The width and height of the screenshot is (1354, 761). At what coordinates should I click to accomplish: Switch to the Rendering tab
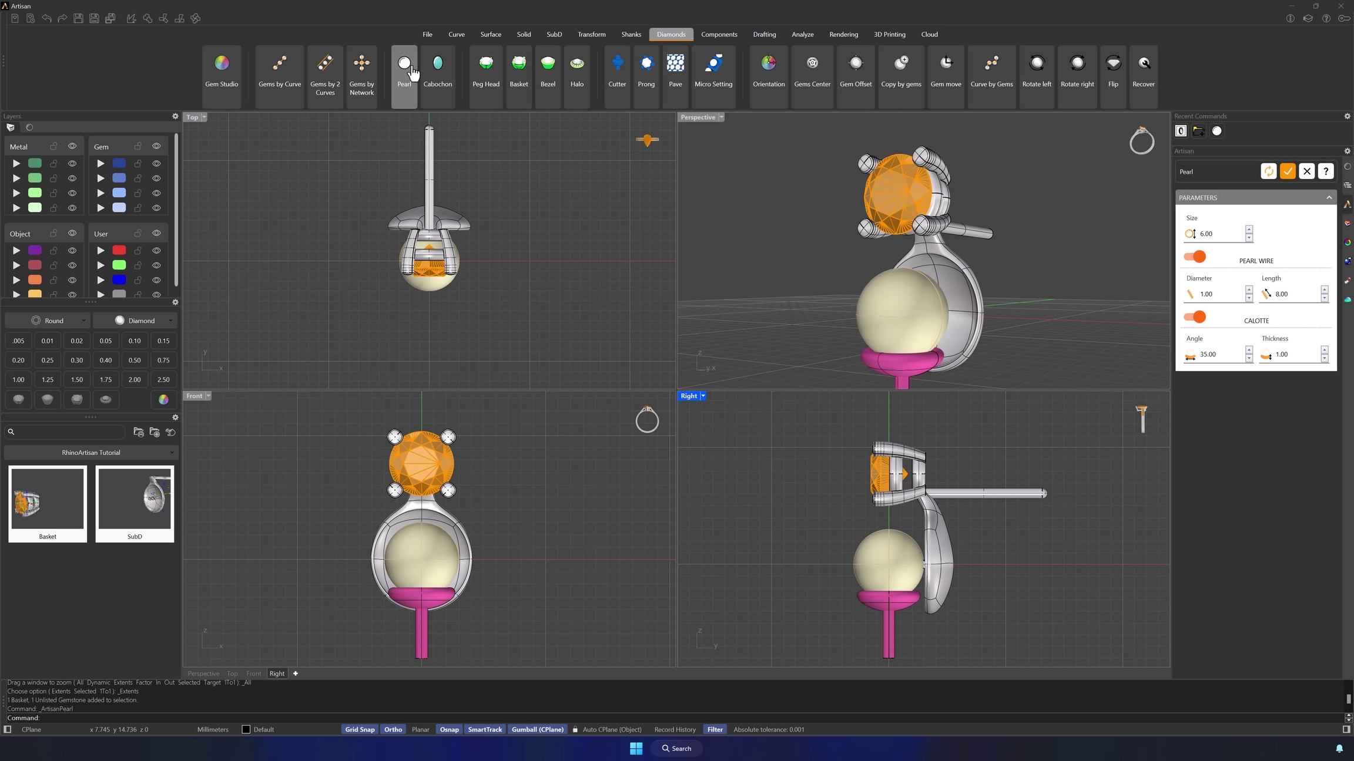(843, 35)
